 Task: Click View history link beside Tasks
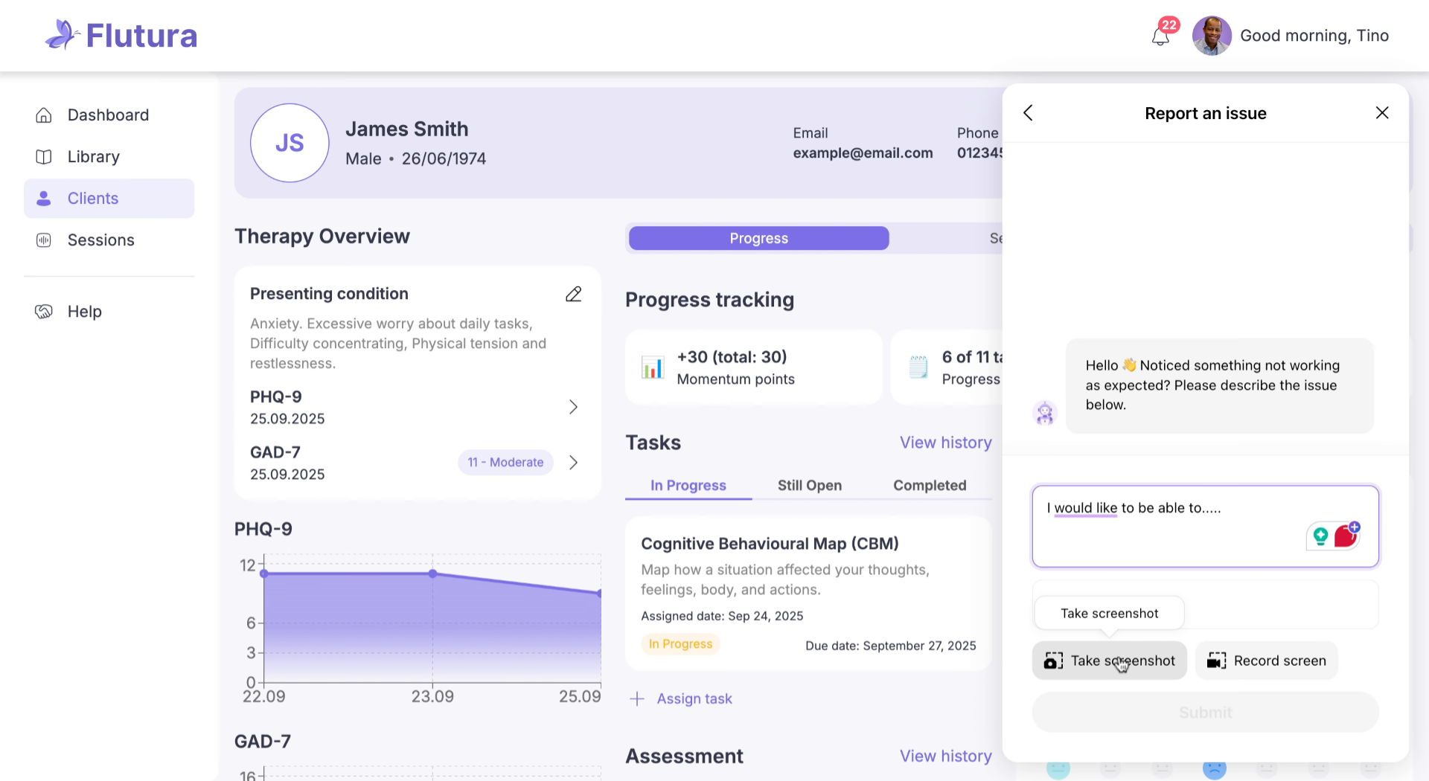coord(945,443)
